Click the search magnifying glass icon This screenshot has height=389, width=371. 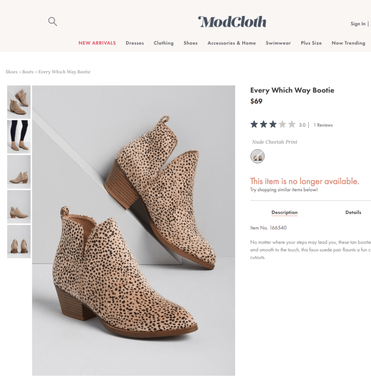pyautogui.click(x=52, y=22)
